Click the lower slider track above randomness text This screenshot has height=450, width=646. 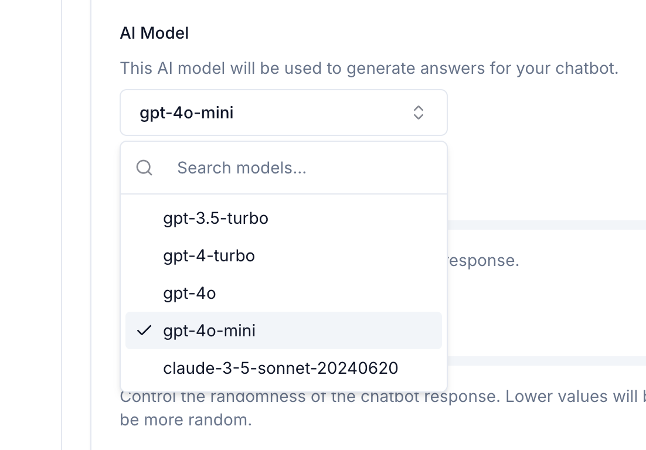point(545,361)
